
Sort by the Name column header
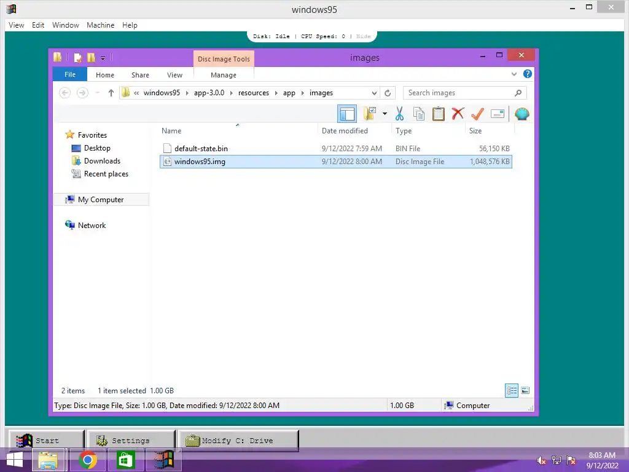coord(171,131)
